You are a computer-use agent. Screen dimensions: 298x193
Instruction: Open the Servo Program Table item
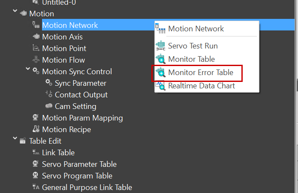click(77, 176)
